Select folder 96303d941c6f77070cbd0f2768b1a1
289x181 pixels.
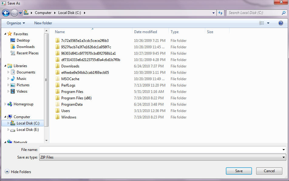(88, 53)
